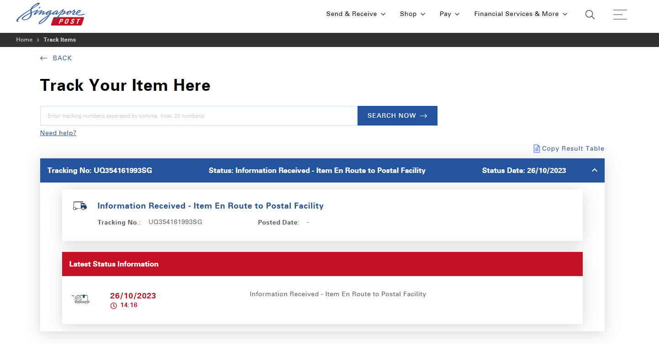
Task: Click the Information Received card title
Action: click(x=211, y=206)
